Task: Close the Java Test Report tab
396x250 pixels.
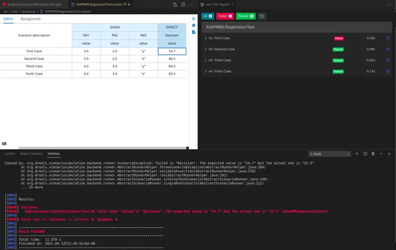Action: [232, 5]
